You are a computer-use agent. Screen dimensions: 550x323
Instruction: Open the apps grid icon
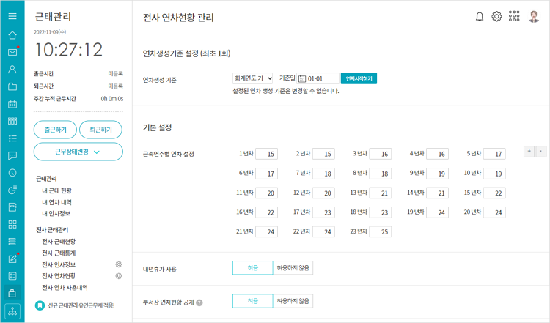tap(514, 16)
